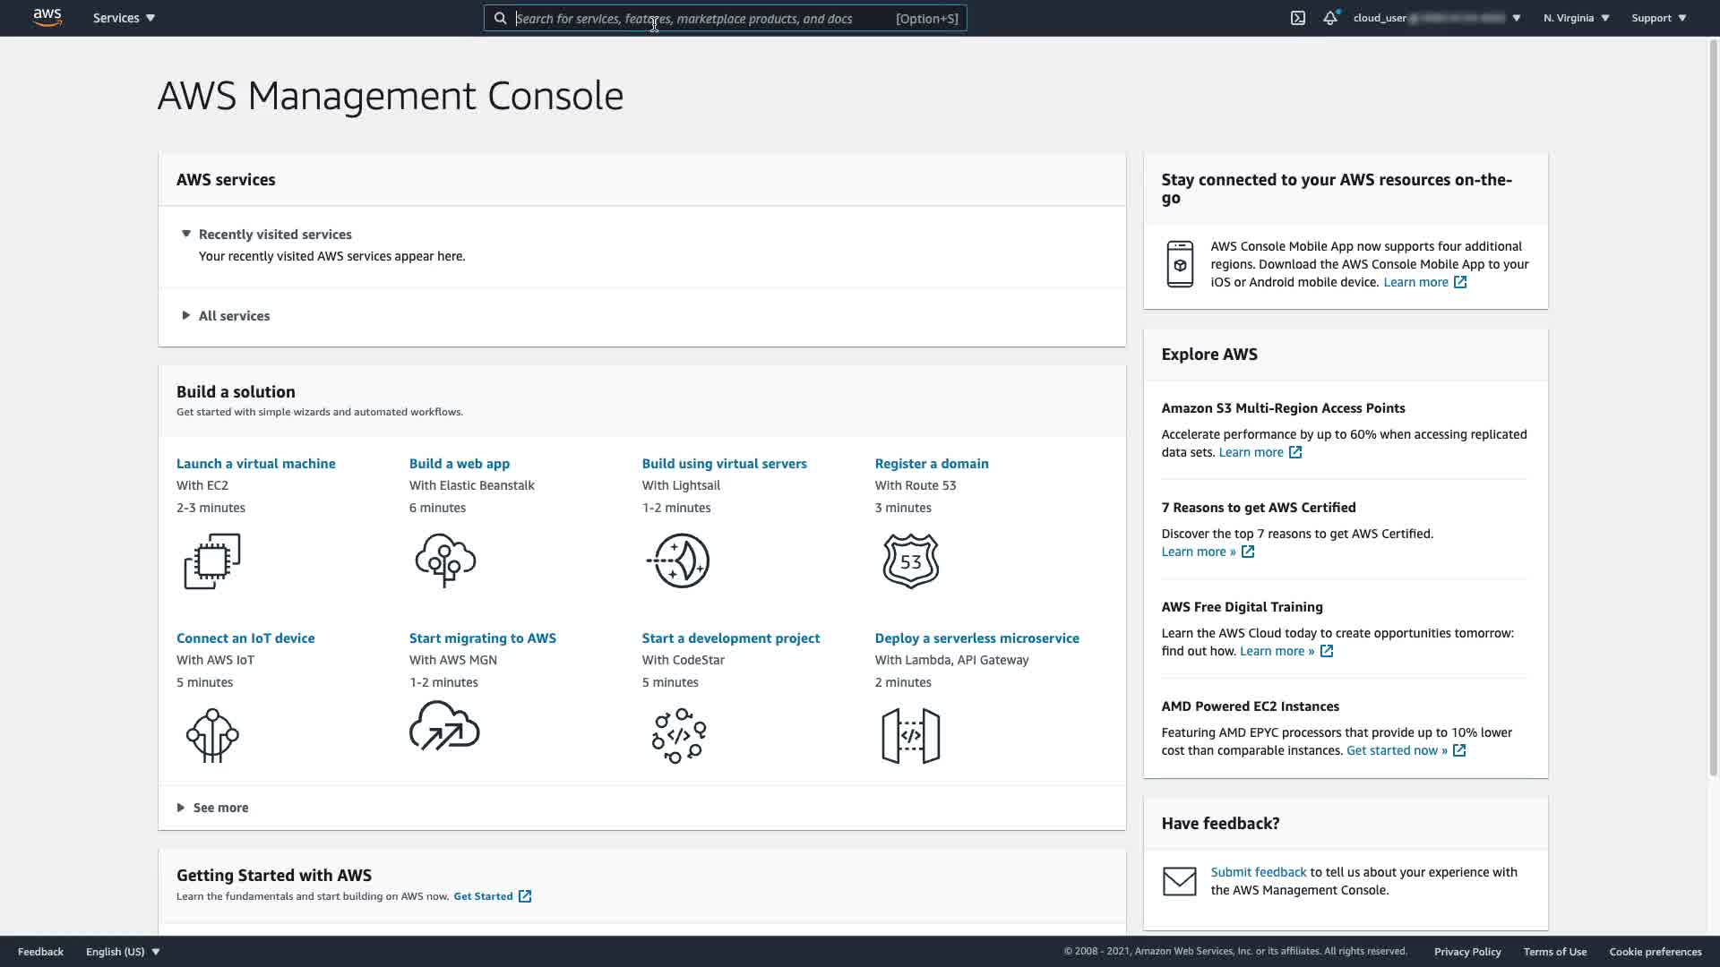
Task: Open the Launch a virtual machine link
Action: pyautogui.click(x=255, y=463)
